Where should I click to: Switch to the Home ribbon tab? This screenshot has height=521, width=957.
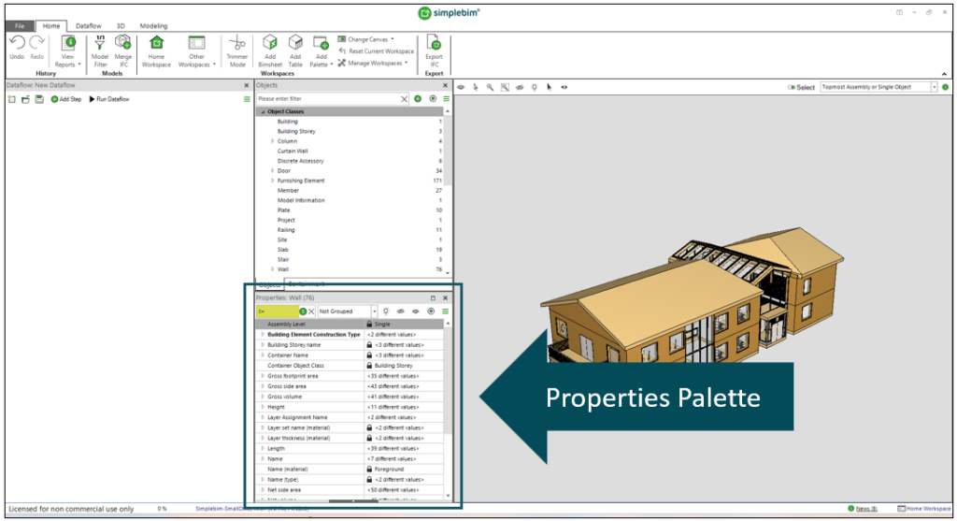[51, 25]
